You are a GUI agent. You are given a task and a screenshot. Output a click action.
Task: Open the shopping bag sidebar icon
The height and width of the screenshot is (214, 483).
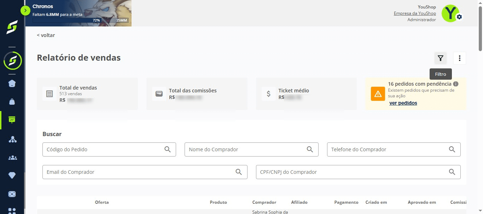pos(12,102)
